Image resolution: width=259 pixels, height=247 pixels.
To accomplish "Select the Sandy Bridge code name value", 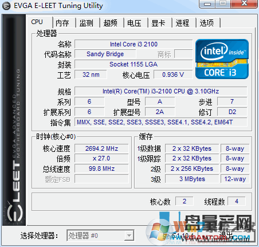I will point(105,54).
